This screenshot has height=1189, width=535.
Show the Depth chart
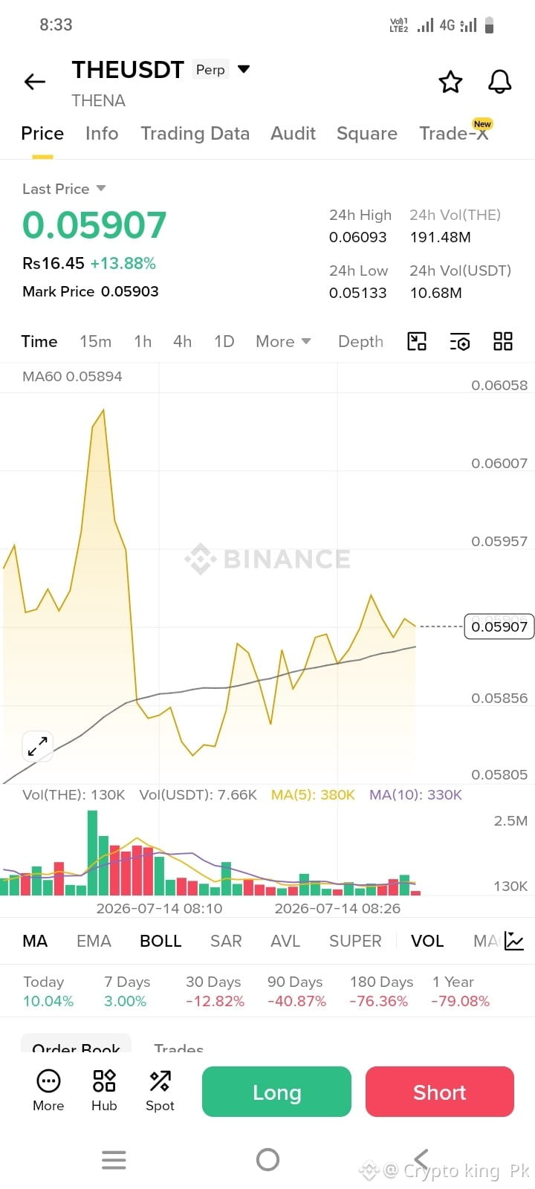pyautogui.click(x=361, y=341)
